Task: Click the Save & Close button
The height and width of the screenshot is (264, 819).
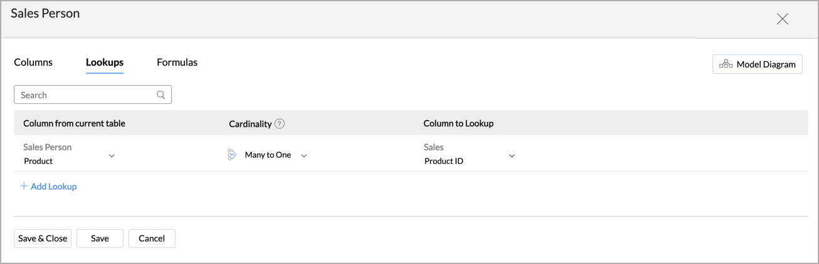Action: [43, 238]
